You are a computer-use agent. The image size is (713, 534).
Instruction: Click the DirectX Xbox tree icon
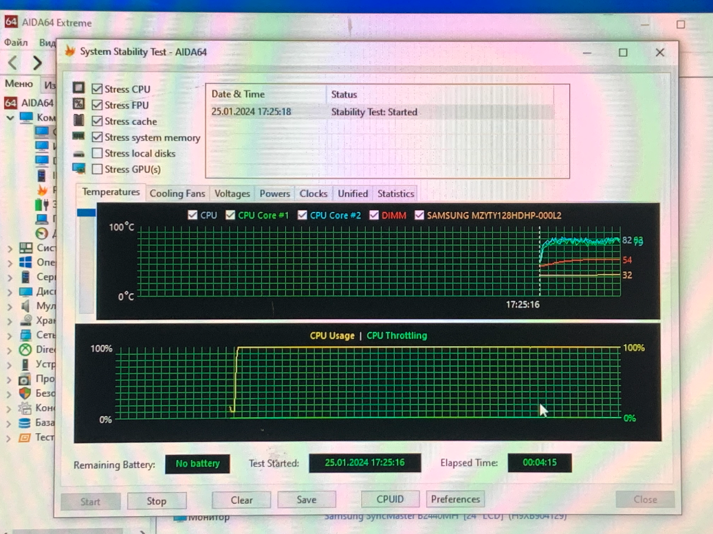25,349
